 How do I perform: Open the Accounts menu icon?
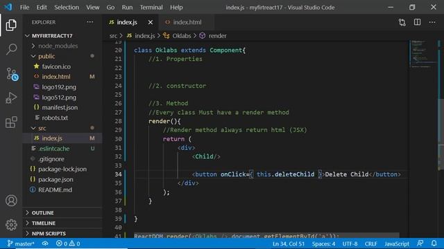pos(11,201)
